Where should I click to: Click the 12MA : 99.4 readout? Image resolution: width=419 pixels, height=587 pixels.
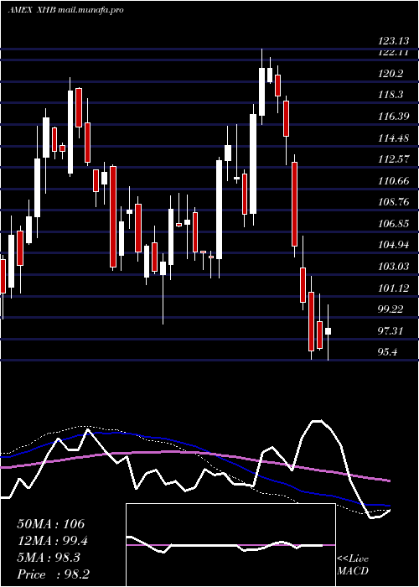53,541
